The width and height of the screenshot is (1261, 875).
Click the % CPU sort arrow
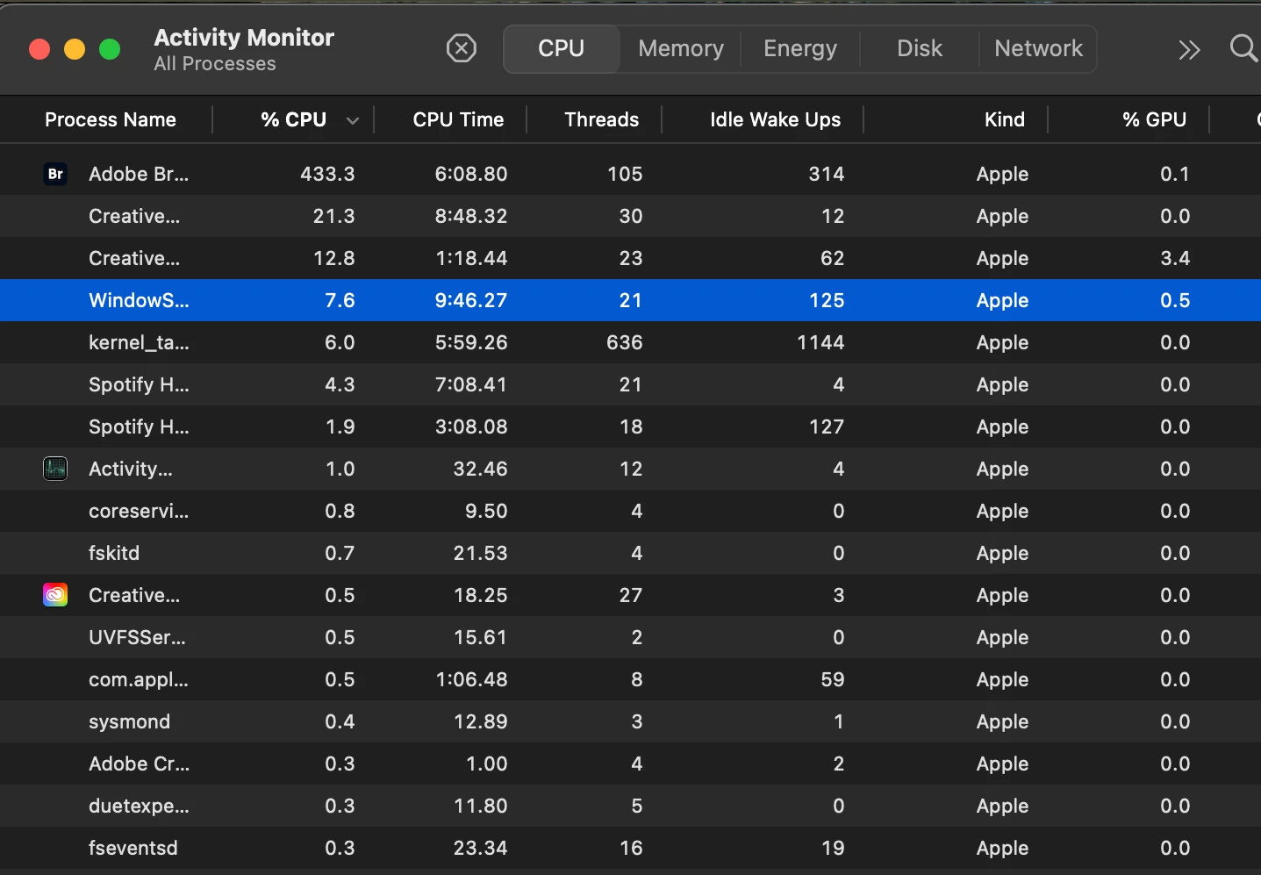tap(353, 120)
